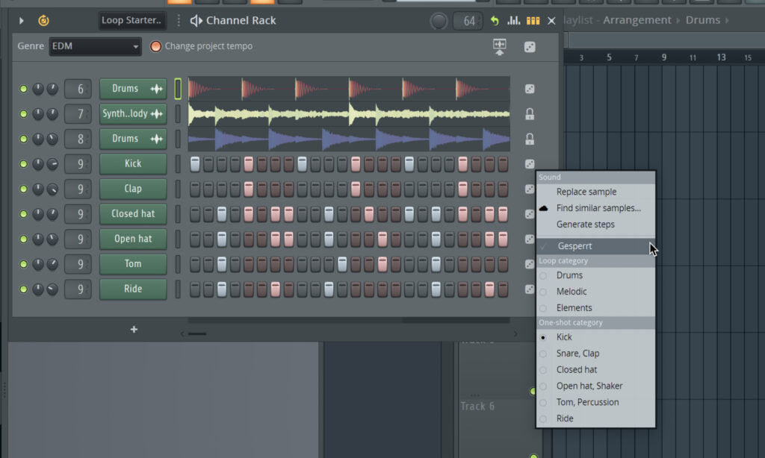
Task: Click the dice icon for the Closed hat row
Action: pos(530,214)
